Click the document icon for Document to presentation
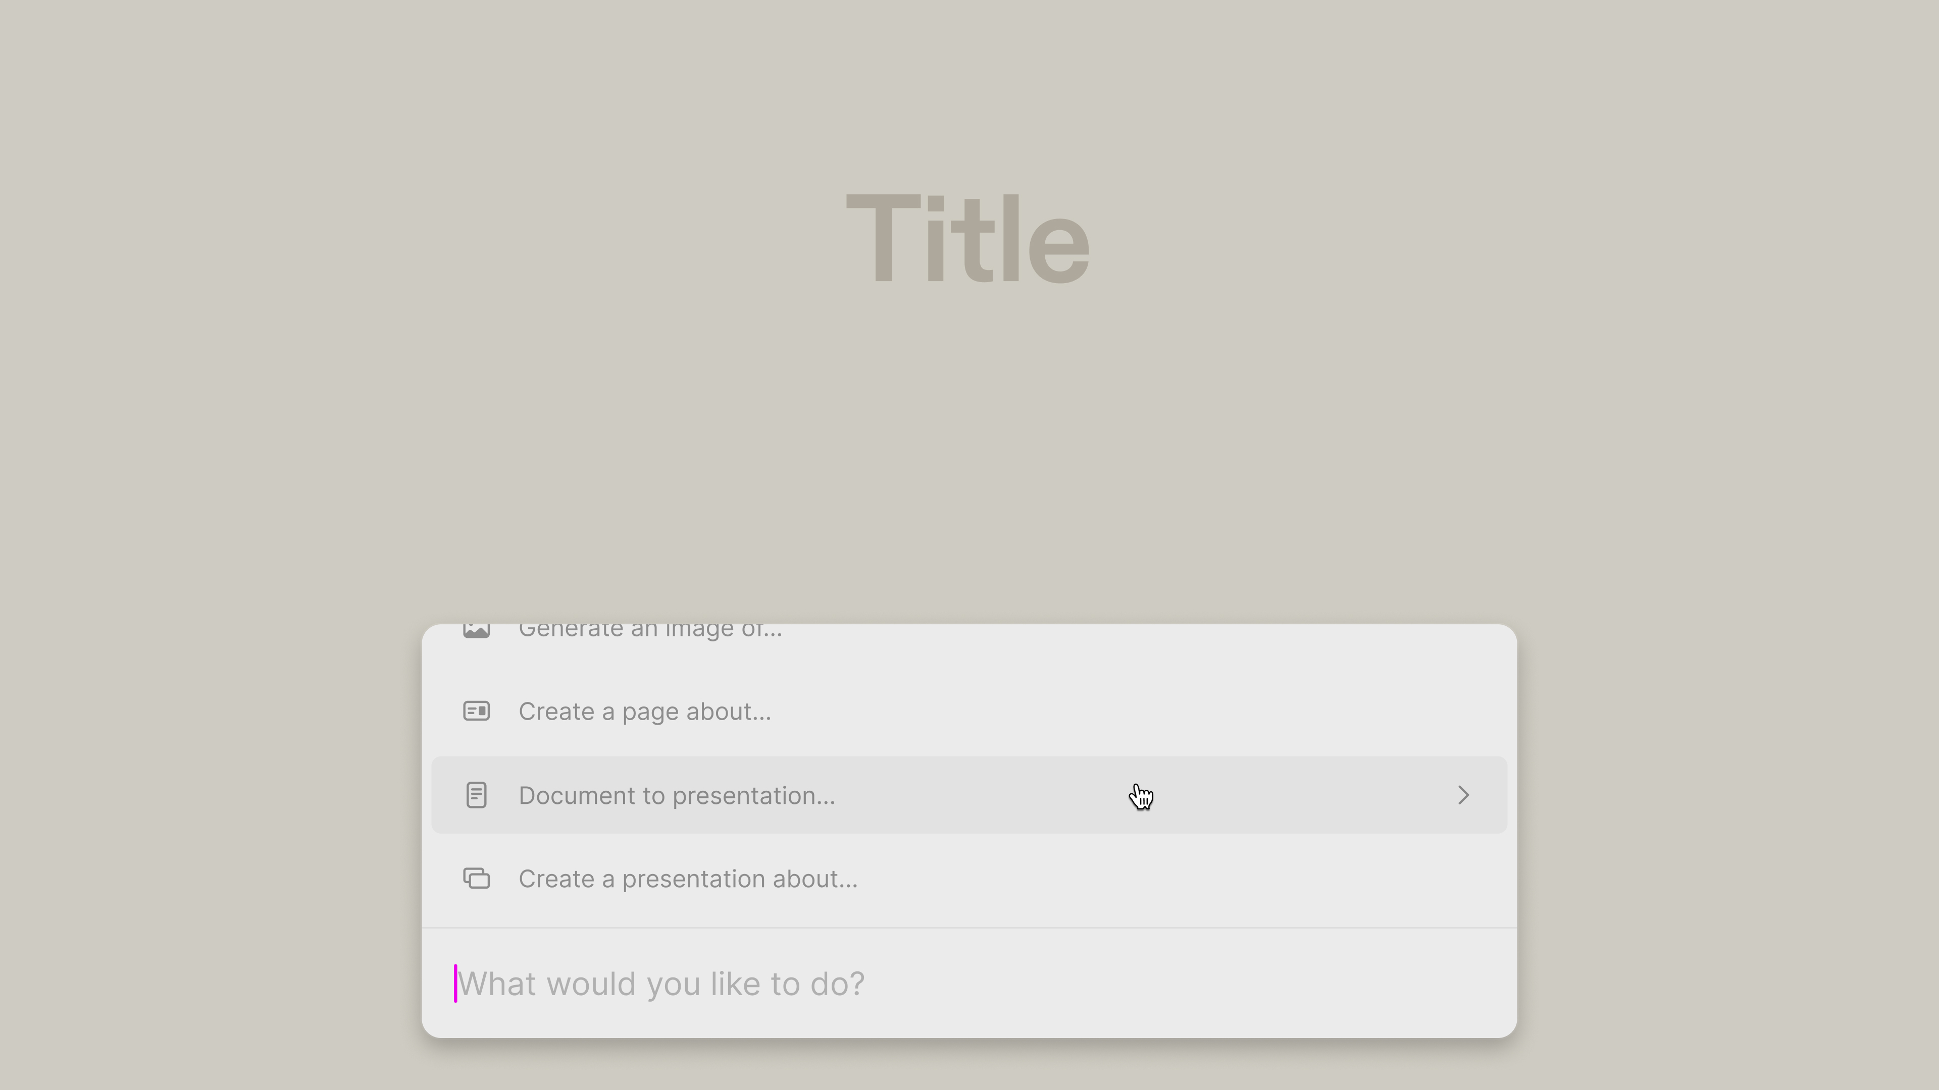This screenshot has height=1090, width=1939. click(x=476, y=795)
